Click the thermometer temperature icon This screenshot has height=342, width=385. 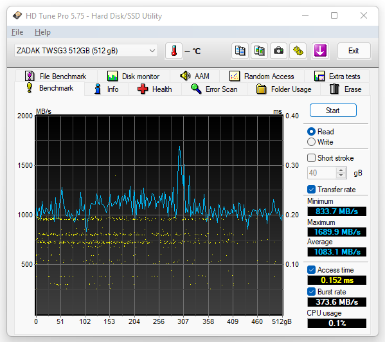point(174,51)
